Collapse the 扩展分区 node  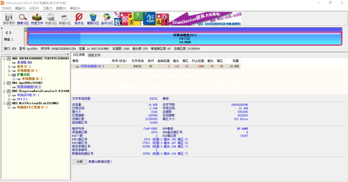pyautogui.click(x=9, y=75)
